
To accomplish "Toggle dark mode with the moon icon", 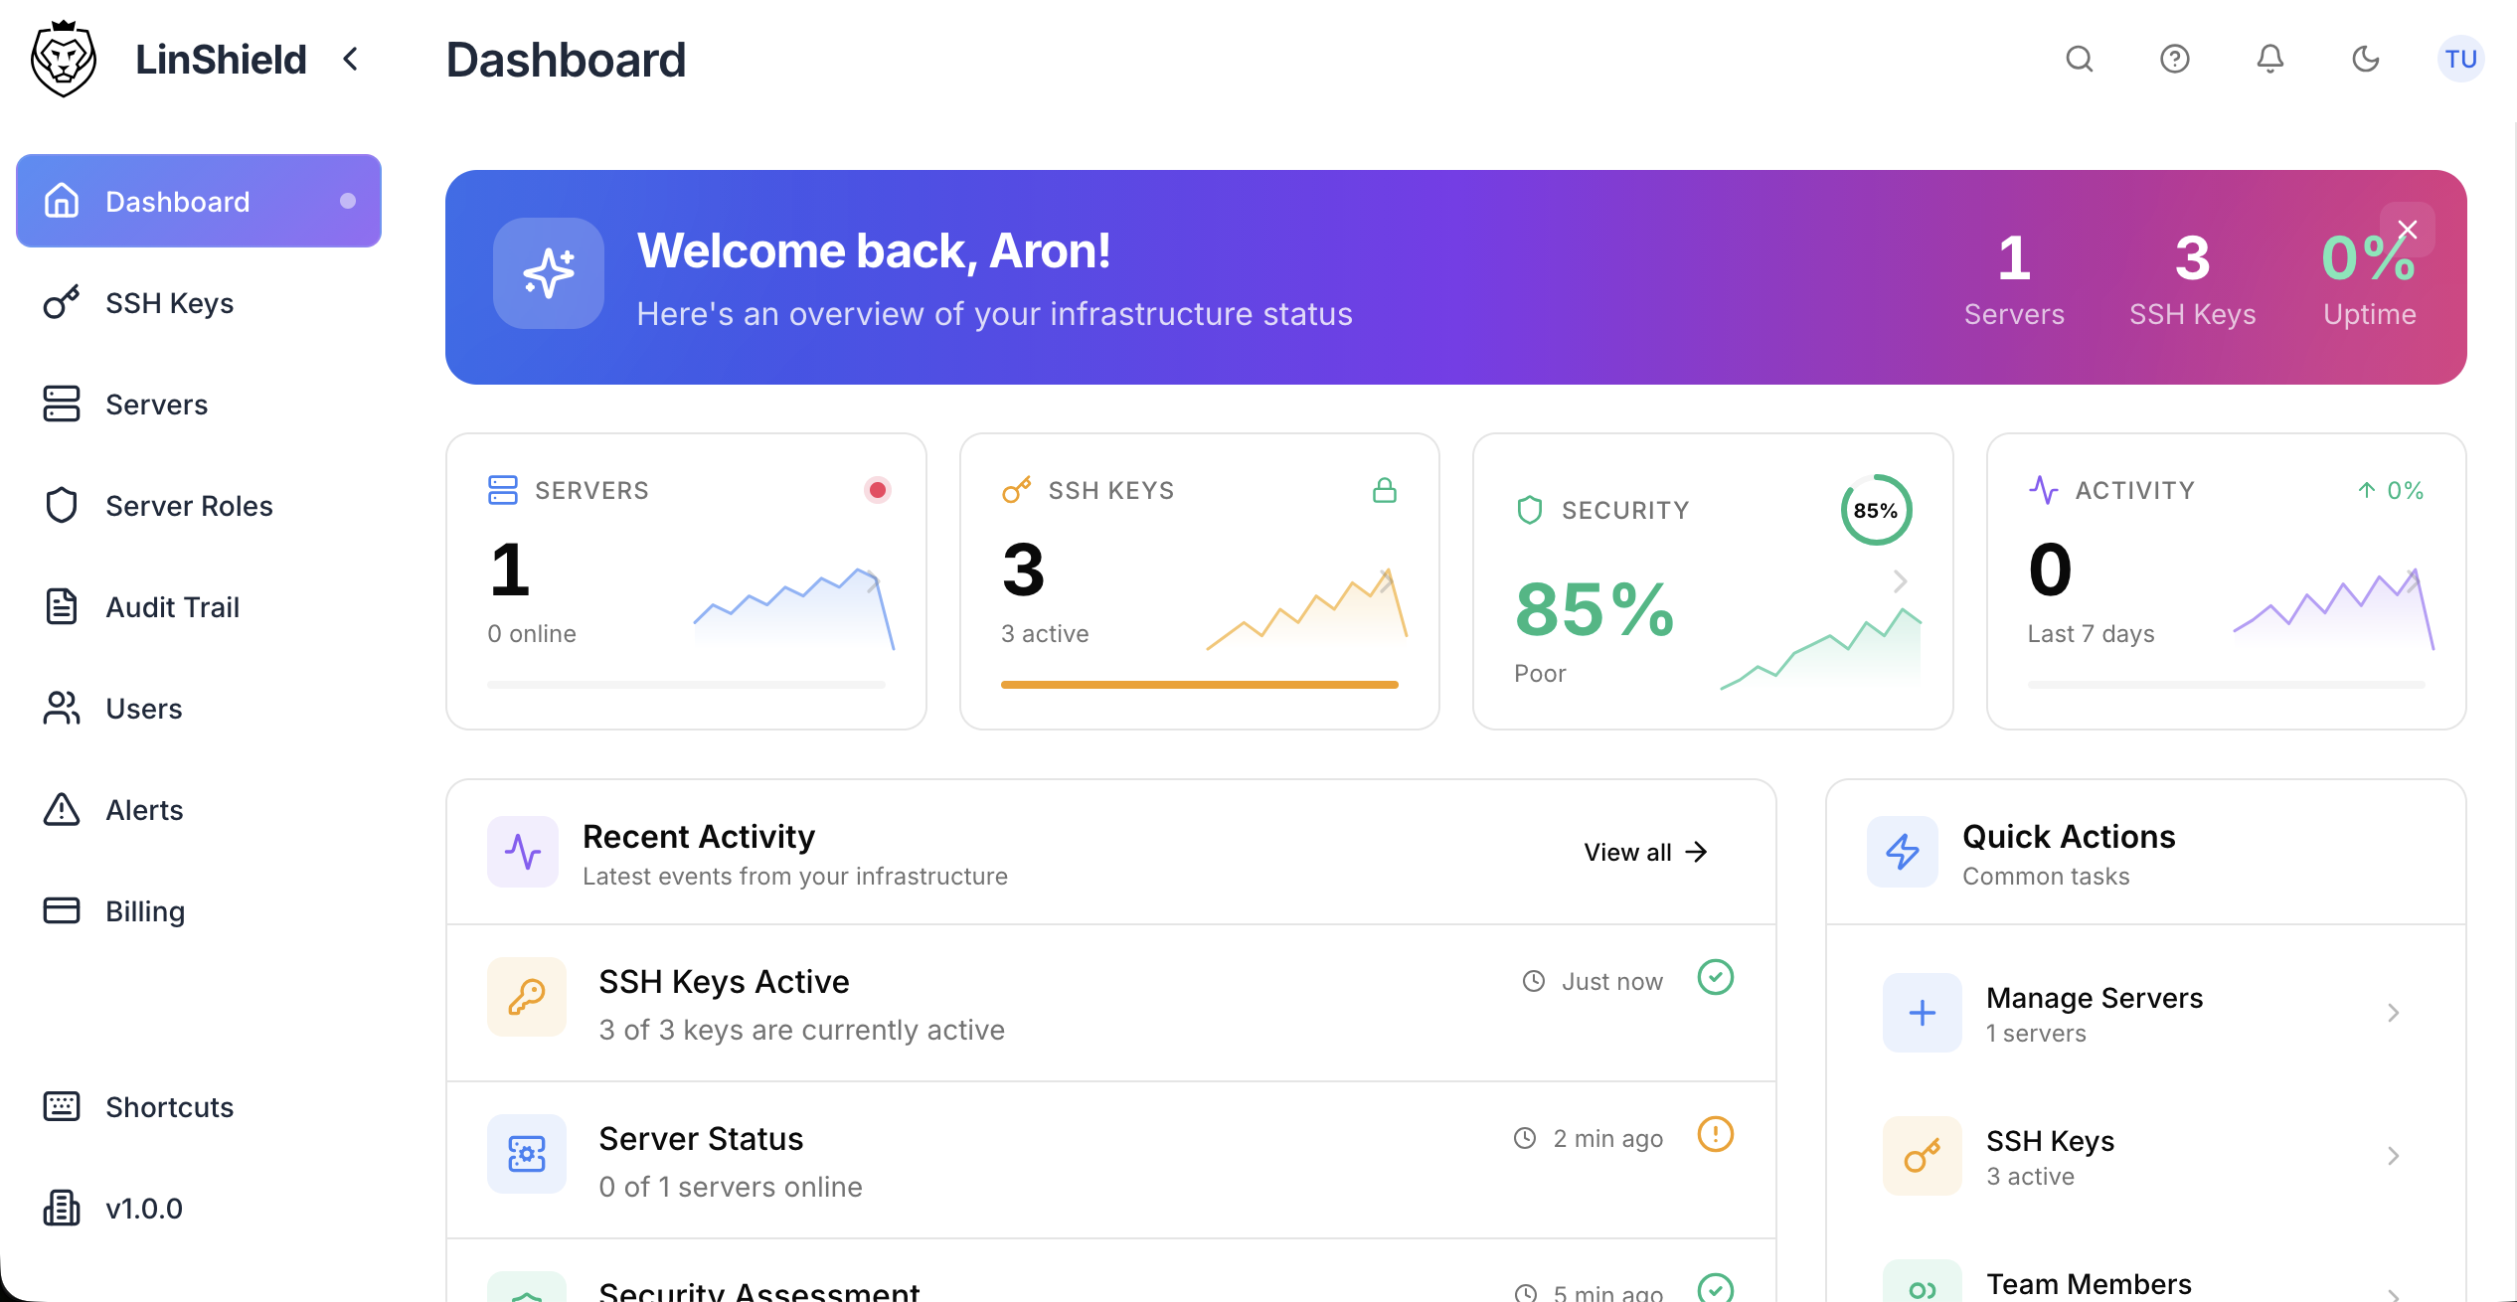I will pos(2366,60).
